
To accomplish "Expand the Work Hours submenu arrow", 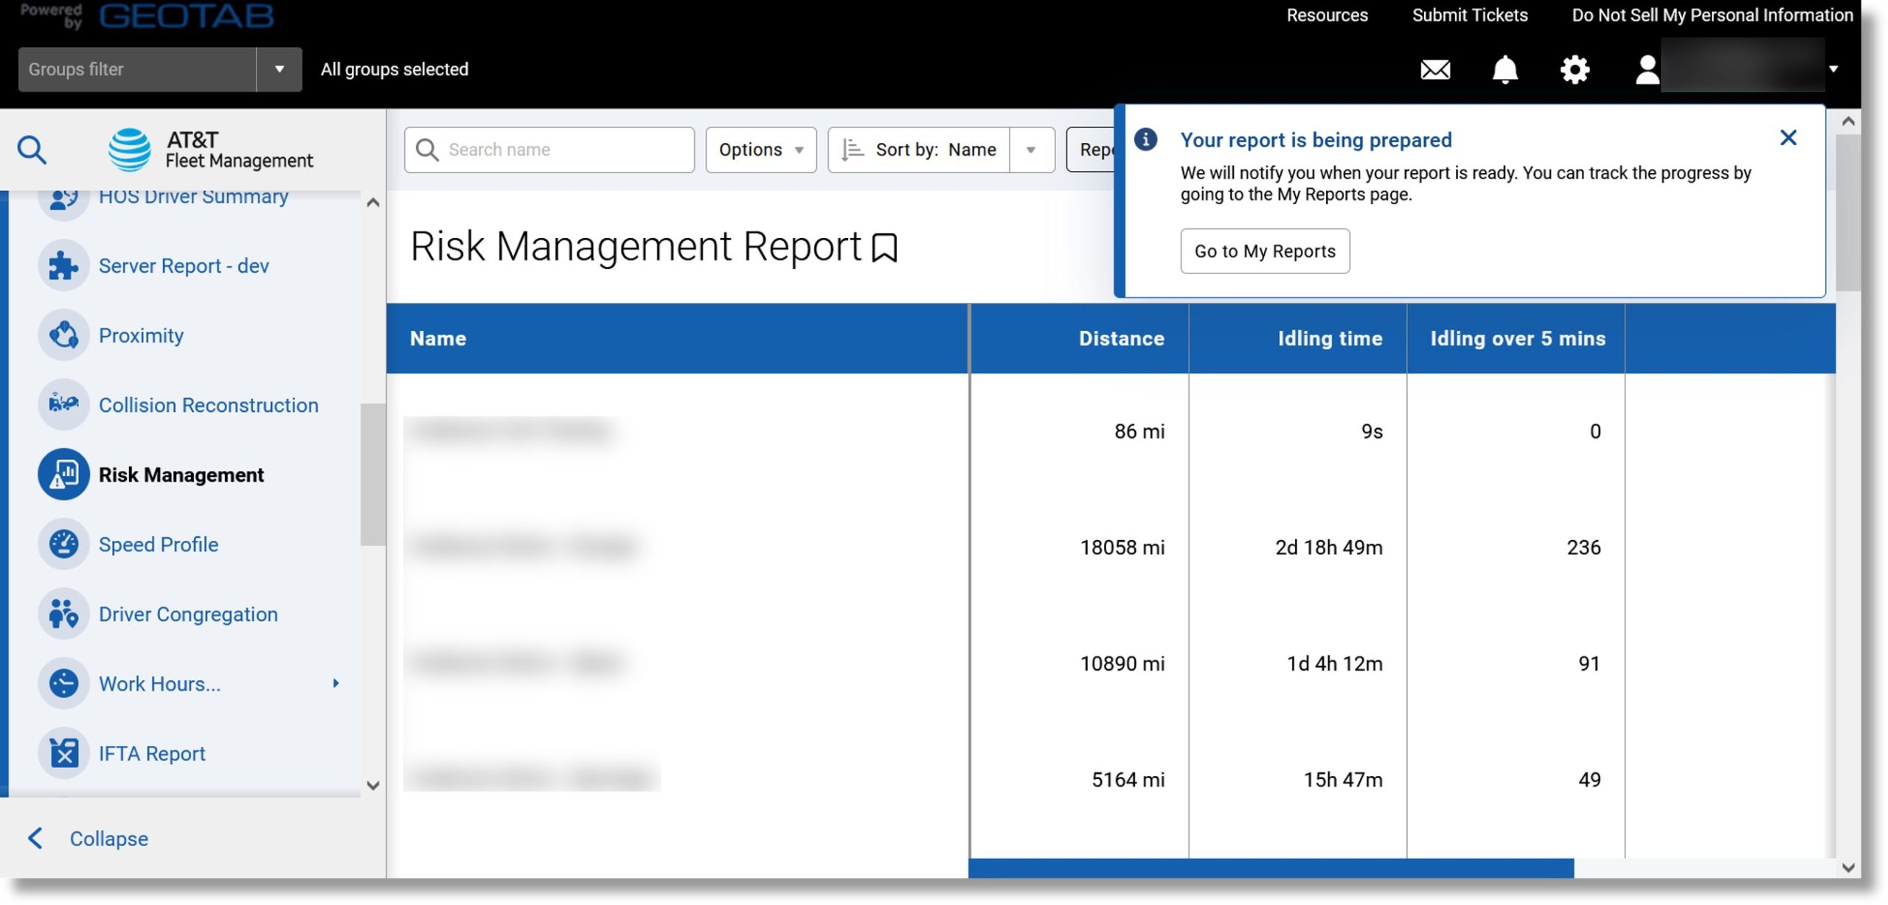I will click(336, 683).
